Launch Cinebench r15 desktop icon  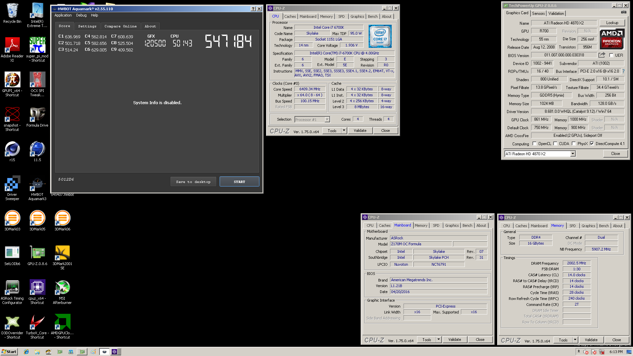coord(12,152)
